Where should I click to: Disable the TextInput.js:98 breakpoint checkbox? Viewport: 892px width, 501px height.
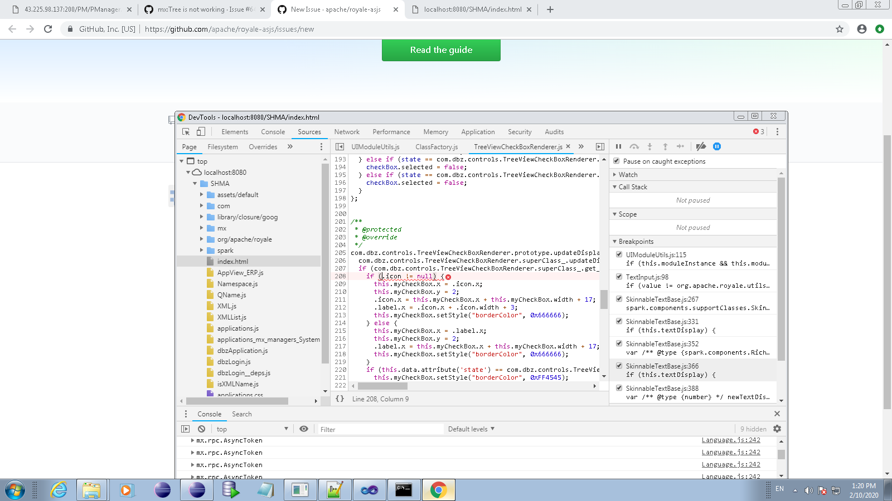tap(619, 276)
